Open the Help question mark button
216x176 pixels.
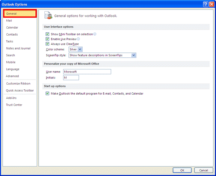click(205, 5)
